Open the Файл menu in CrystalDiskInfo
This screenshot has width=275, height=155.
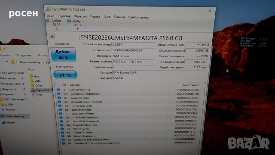50,16
